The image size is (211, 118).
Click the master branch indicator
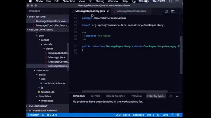click(34, 115)
